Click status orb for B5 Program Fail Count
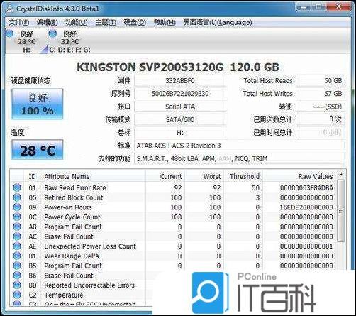356x316 pixels. [x=17, y=266]
